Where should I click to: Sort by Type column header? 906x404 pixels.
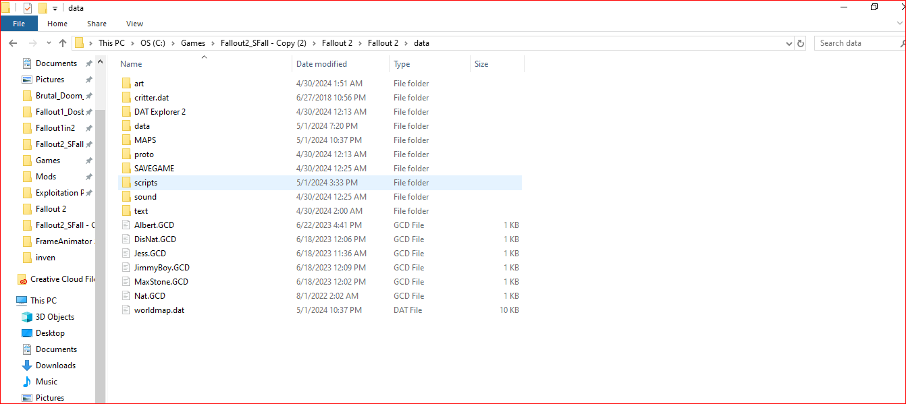402,64
